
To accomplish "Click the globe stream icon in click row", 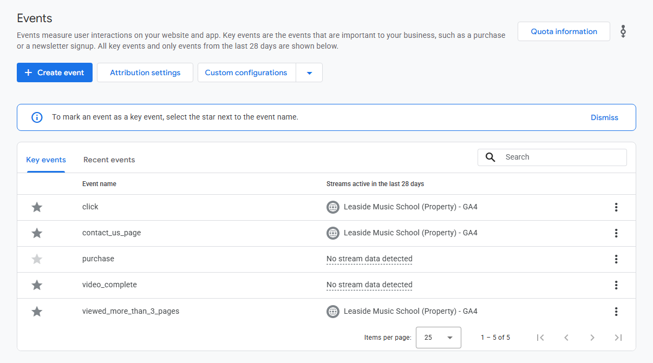I will pyautogui.click(x=333, y=207).
